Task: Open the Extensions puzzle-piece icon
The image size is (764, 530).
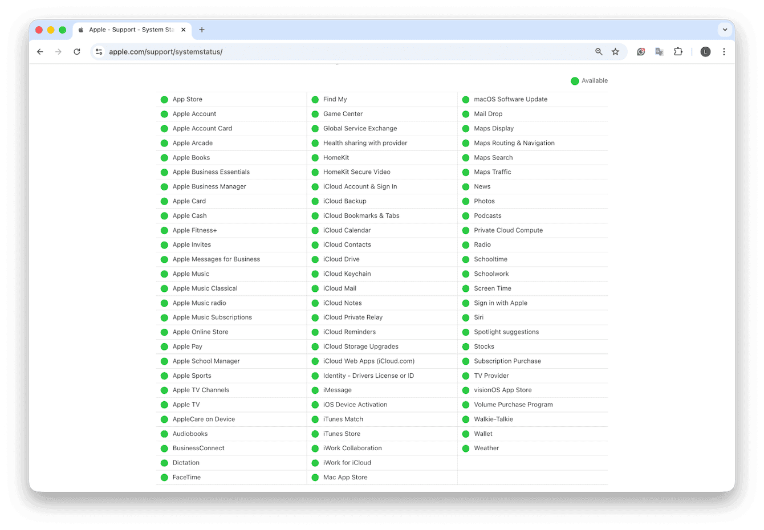Action: (678, 51)
